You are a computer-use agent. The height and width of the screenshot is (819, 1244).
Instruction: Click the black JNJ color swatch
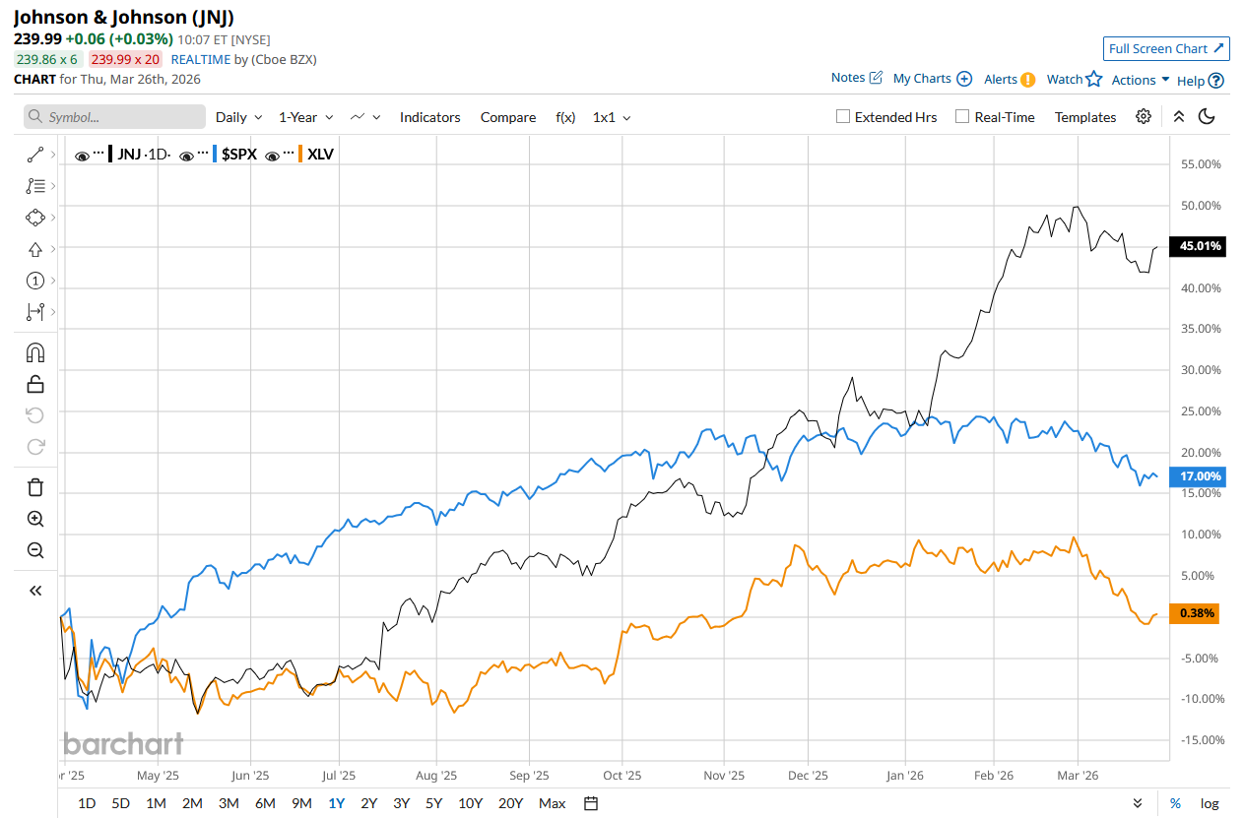(x=109, y=154)
